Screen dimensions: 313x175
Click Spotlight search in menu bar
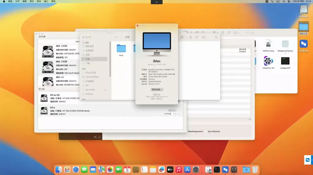[x=284, y=2]
